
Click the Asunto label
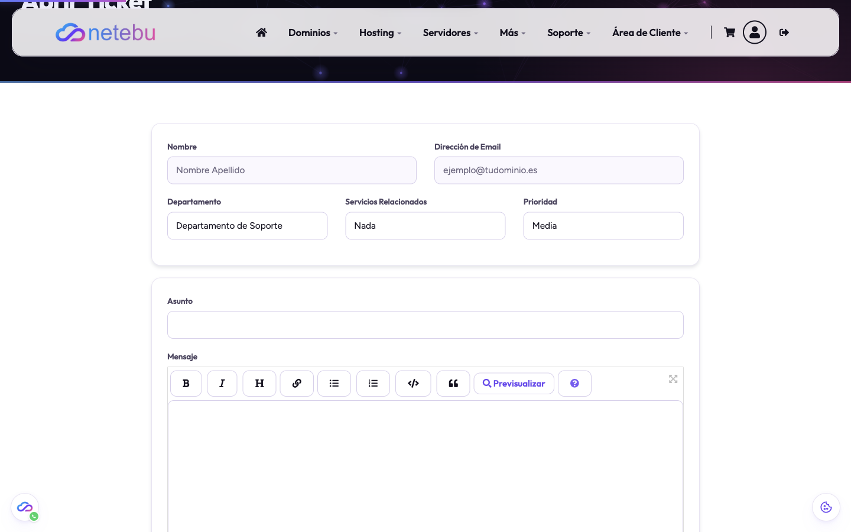pos(180,301)
